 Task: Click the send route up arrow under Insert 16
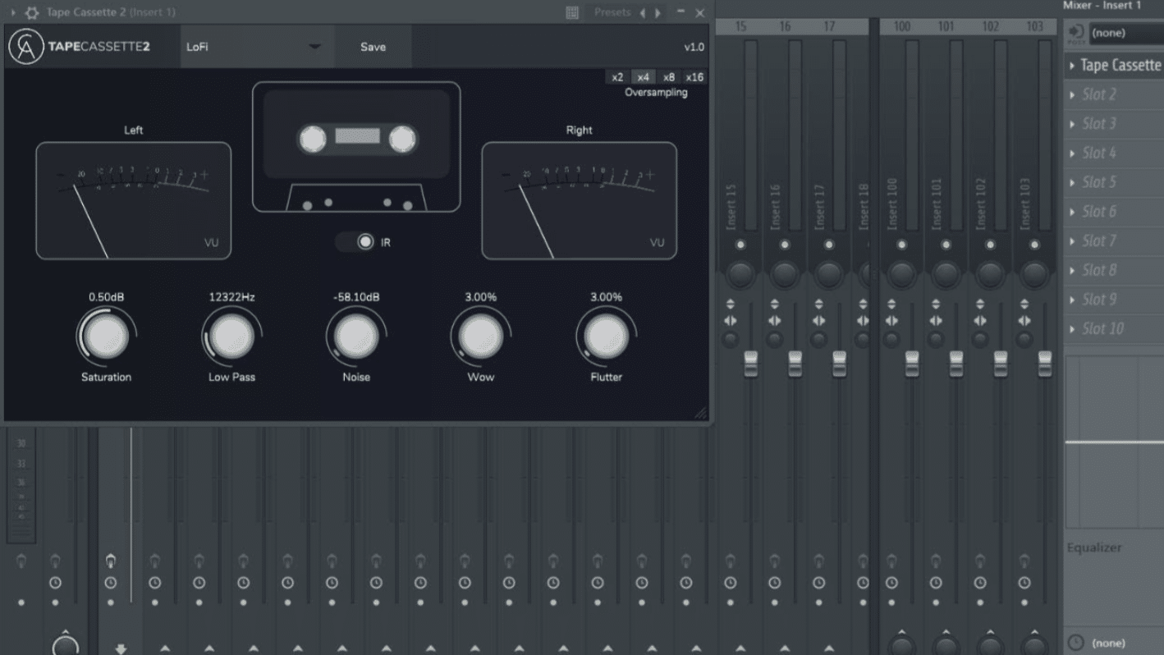coord(785,649)
